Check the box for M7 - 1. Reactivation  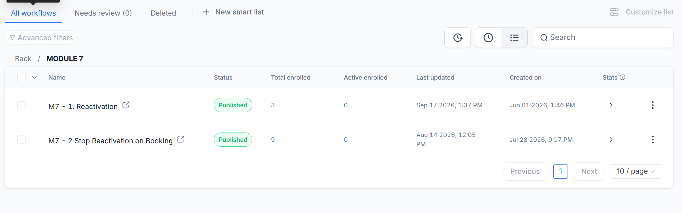[x=21, y=105]
